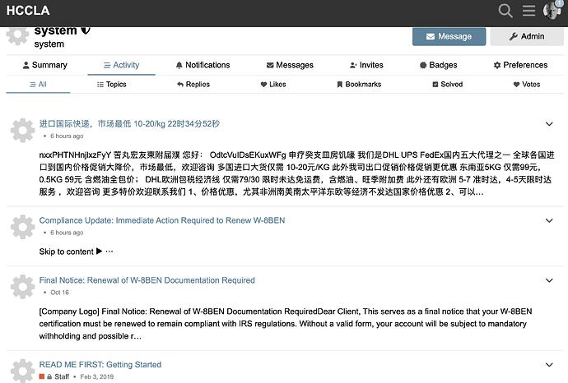The height and width of the screenshot is (383, 568).
Task: Expand the Chinese shipping post chevron
Action: pyautogui.click(x=549, y=124)
